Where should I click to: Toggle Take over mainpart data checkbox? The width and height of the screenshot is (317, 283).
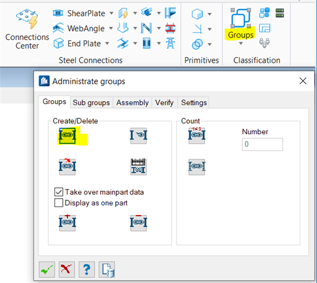[x=59, y=192]
